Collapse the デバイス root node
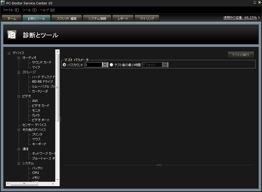 pyautogui.click(x=9, y=53)
